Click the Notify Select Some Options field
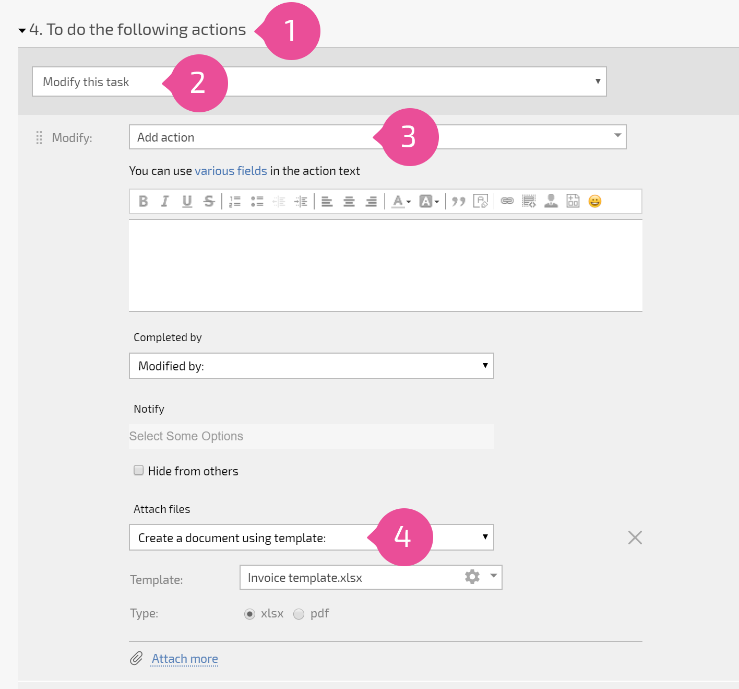Image resolution: width=739 pixels, height=689 pixels. pos(312,436)
